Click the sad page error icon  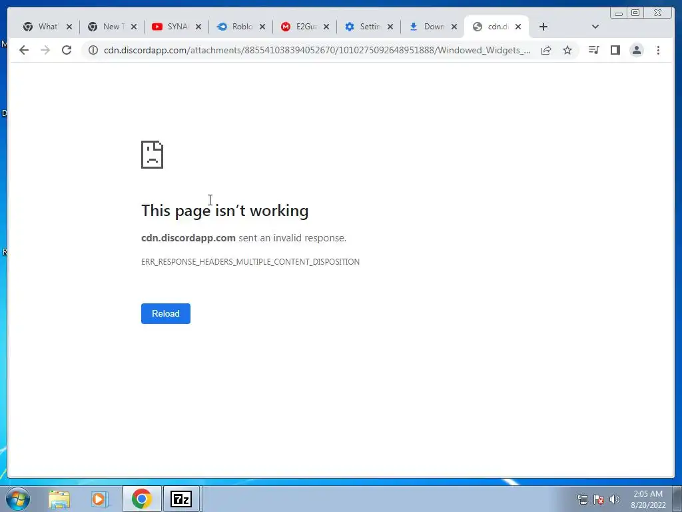click(x=153, y=155)
